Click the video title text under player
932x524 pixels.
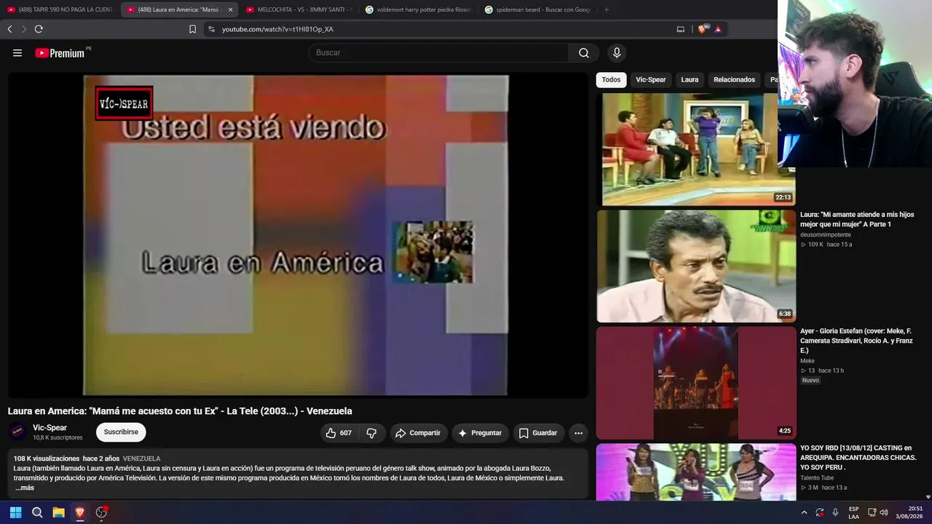(180, 411)
